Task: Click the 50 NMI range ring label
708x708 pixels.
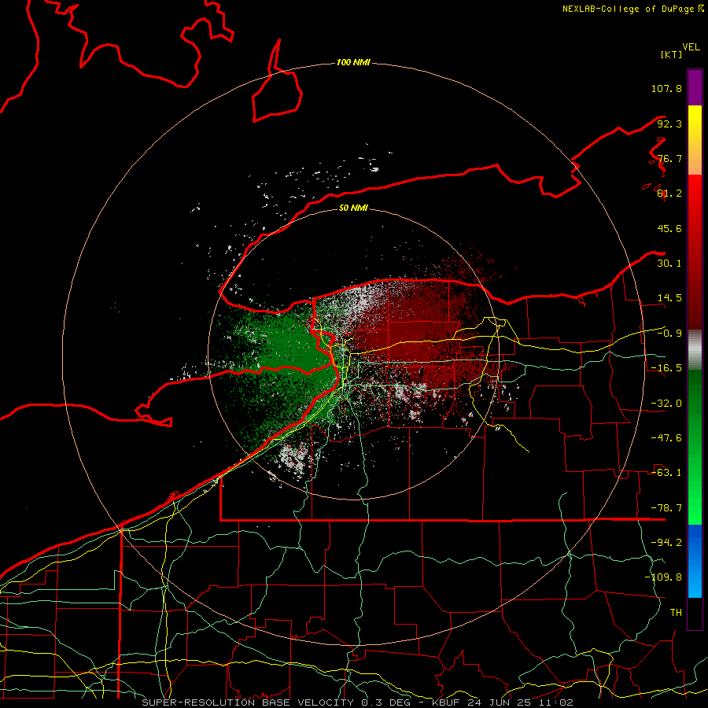Action: pos(353,208)
